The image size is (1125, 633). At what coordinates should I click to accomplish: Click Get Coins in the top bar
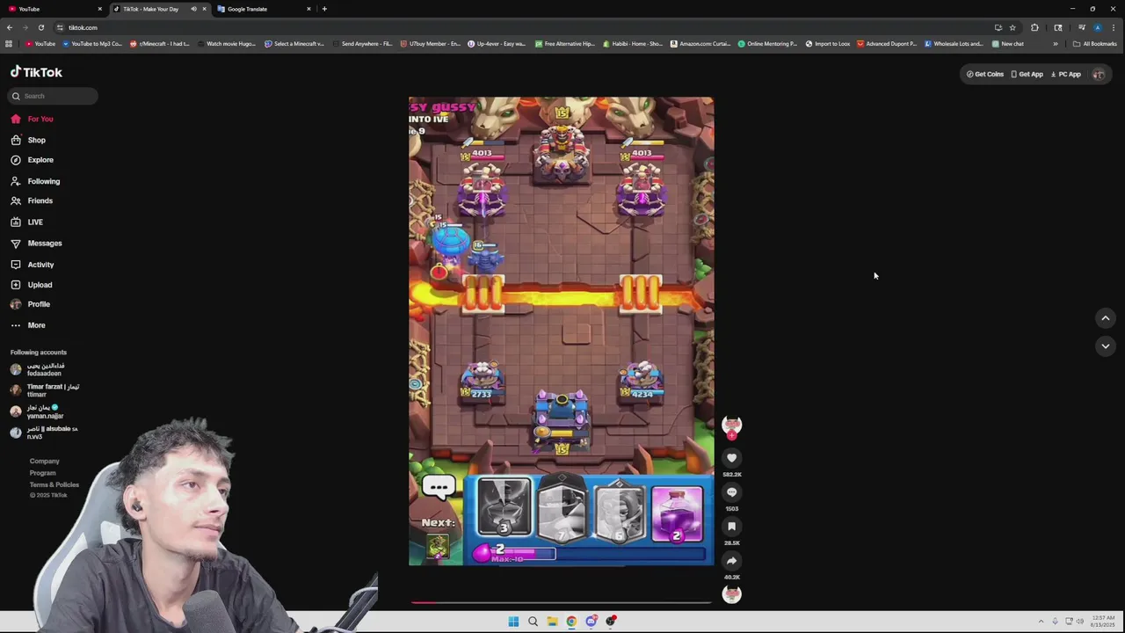(985, 74)
